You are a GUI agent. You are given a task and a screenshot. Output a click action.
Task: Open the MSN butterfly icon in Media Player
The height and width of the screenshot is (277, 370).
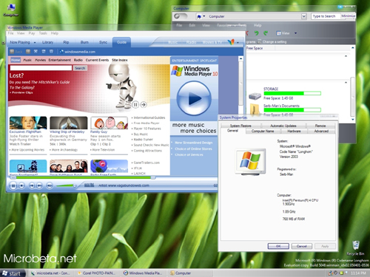(x=231, y=42)
